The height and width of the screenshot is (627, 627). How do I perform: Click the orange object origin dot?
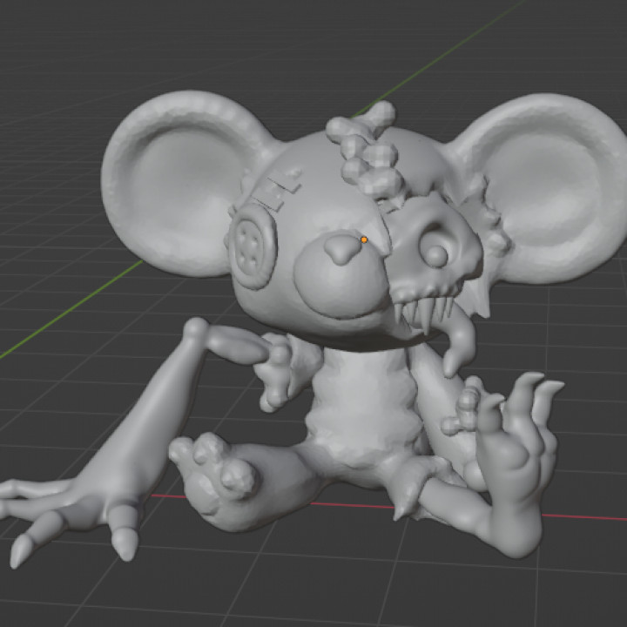(x=364, y=240)
